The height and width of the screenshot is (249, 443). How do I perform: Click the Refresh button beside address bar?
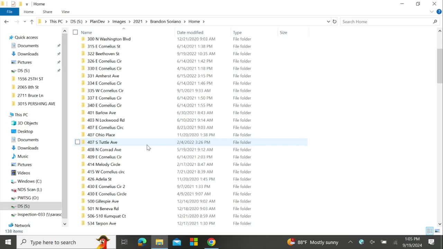(x=334, y=21)
